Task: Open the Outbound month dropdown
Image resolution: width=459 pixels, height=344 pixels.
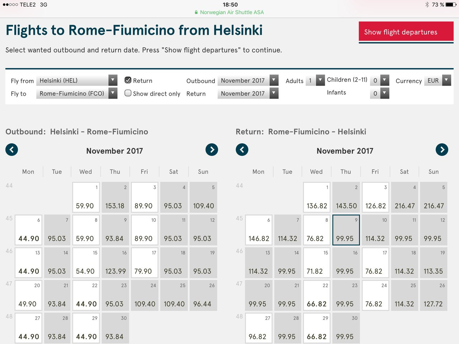Action: click(x=248, y=80)
